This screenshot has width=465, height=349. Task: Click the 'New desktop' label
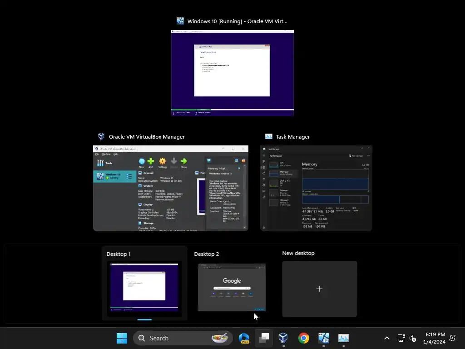tap(298, 253)
